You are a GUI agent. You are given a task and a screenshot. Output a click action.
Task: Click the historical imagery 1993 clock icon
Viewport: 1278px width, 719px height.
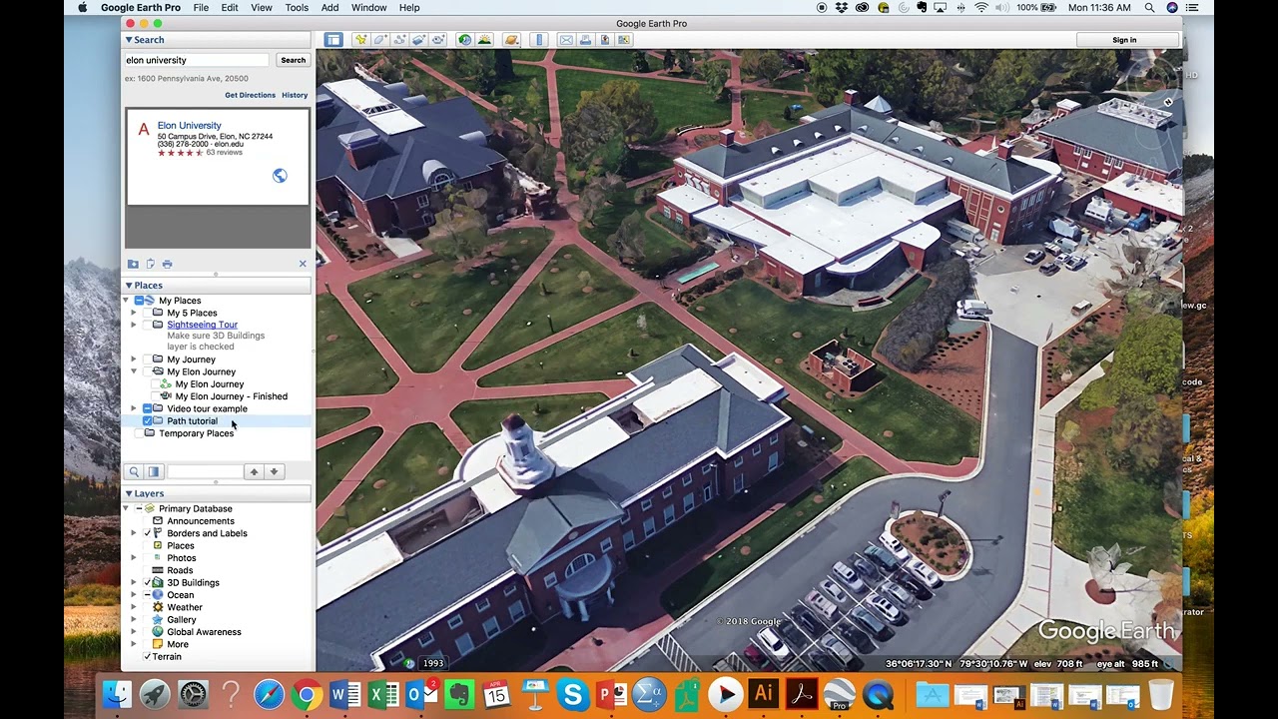pyautogui.click(x=409, y=663)
